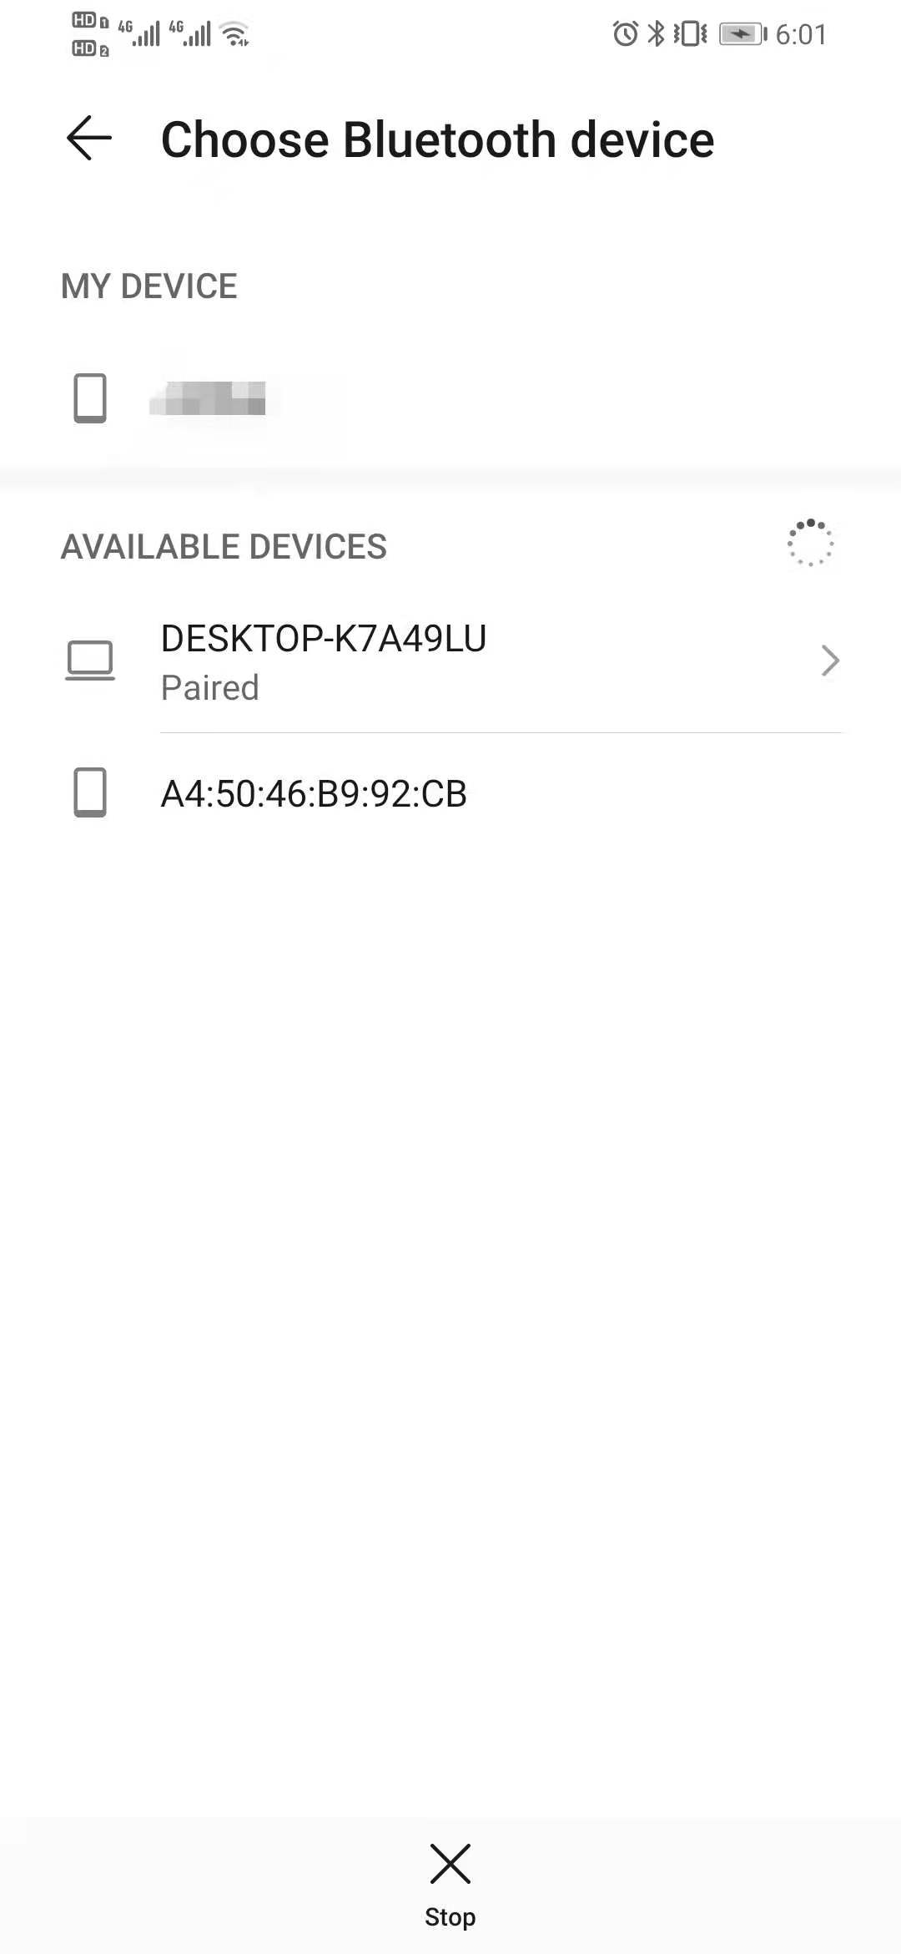Tap the Paired status under DESKTOP-K7A49LU

click(210, 688)
